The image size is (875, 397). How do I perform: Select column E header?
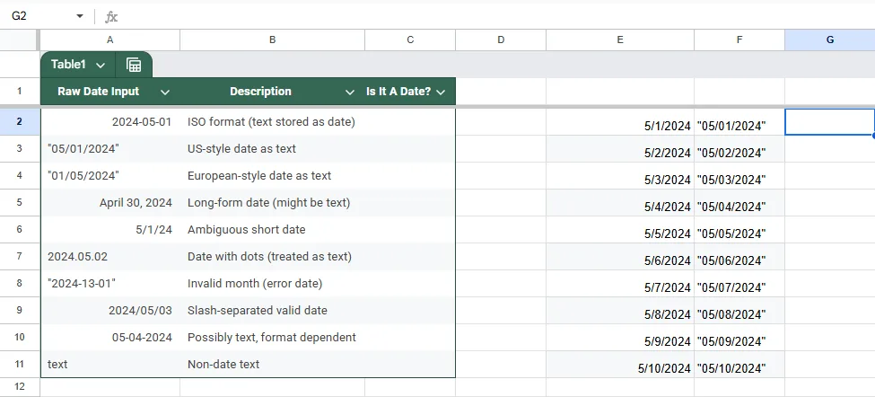tap(620, 40)
